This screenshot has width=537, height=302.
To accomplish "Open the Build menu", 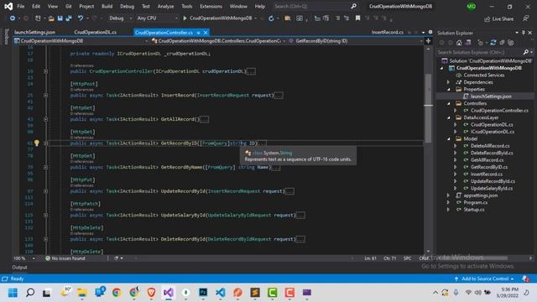I will [107, 6].
